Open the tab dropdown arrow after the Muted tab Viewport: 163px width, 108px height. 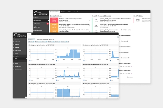pyautogui.click(x=74, y=12)
